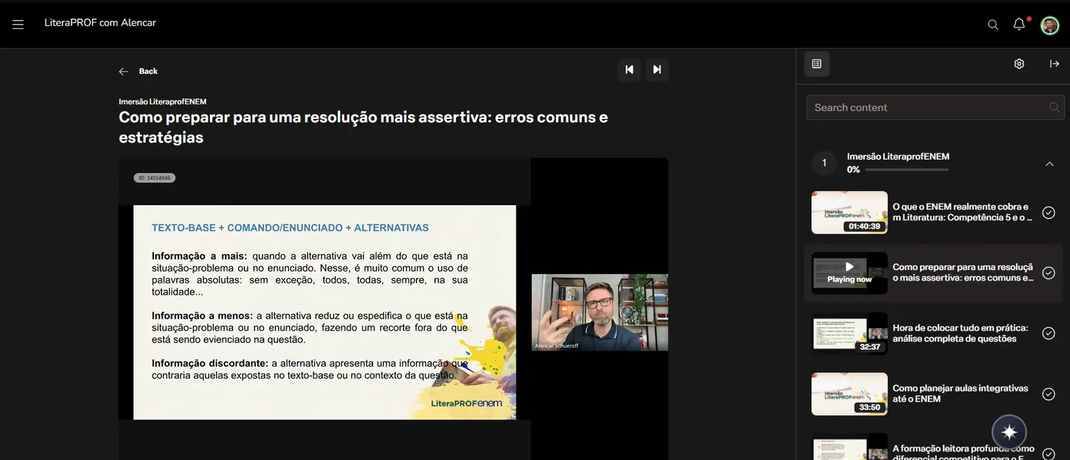Mark 'Como planejar aulas integrativas' complete
Image resolution: width=1070 pixels, height=460 pixels.
pyautogui.click(x=1049, y=394)
